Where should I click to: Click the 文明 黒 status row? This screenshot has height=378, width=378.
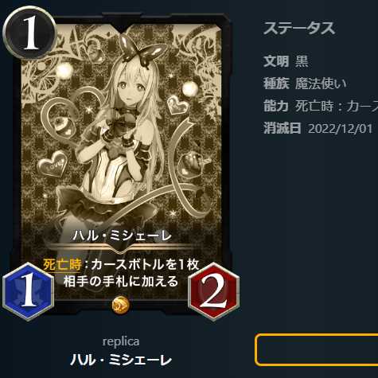point(286,61)
